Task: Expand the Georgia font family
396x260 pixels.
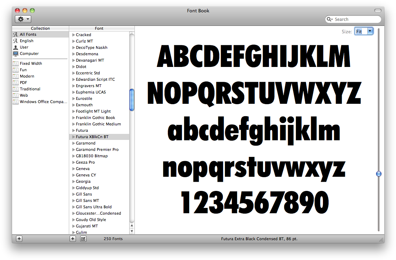Action: tap(74, 181)
